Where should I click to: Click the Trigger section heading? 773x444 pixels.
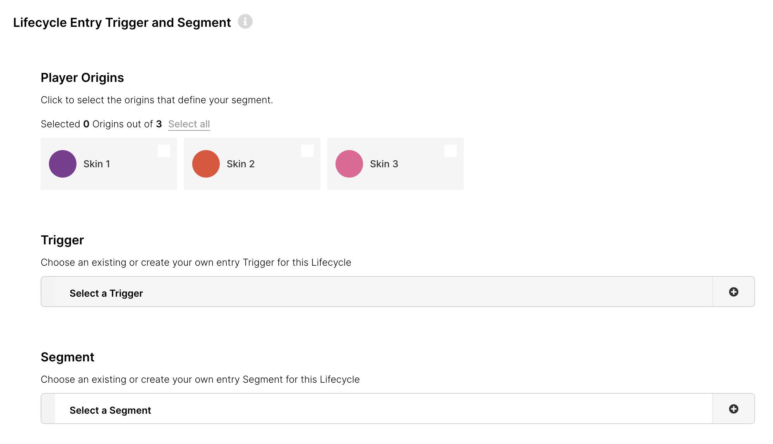point(62,240)
